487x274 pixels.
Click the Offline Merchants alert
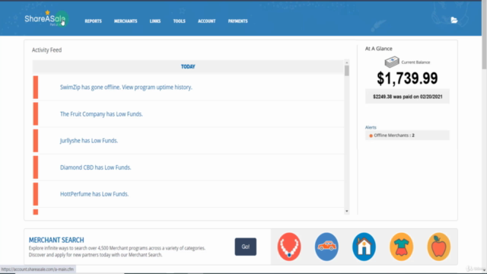[407, 135]
